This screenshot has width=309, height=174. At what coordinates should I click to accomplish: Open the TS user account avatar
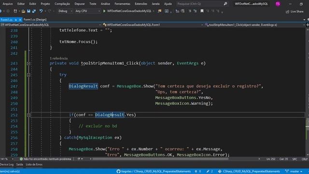pos(278,4)
